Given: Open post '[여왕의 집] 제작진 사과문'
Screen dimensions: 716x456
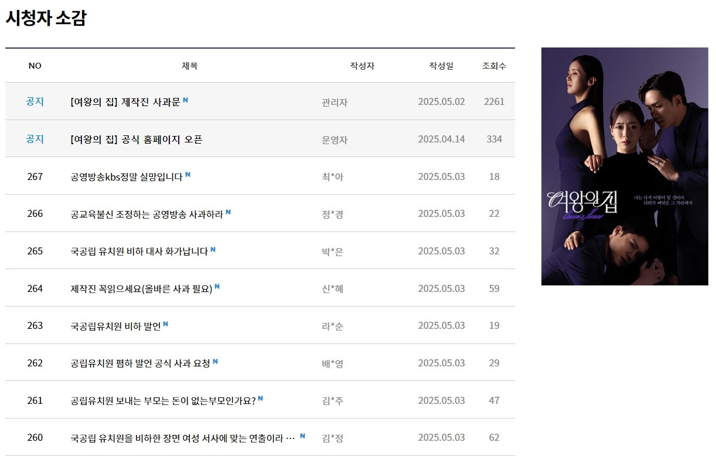Looking at the screenshot, I should click(x=125, y=102).
